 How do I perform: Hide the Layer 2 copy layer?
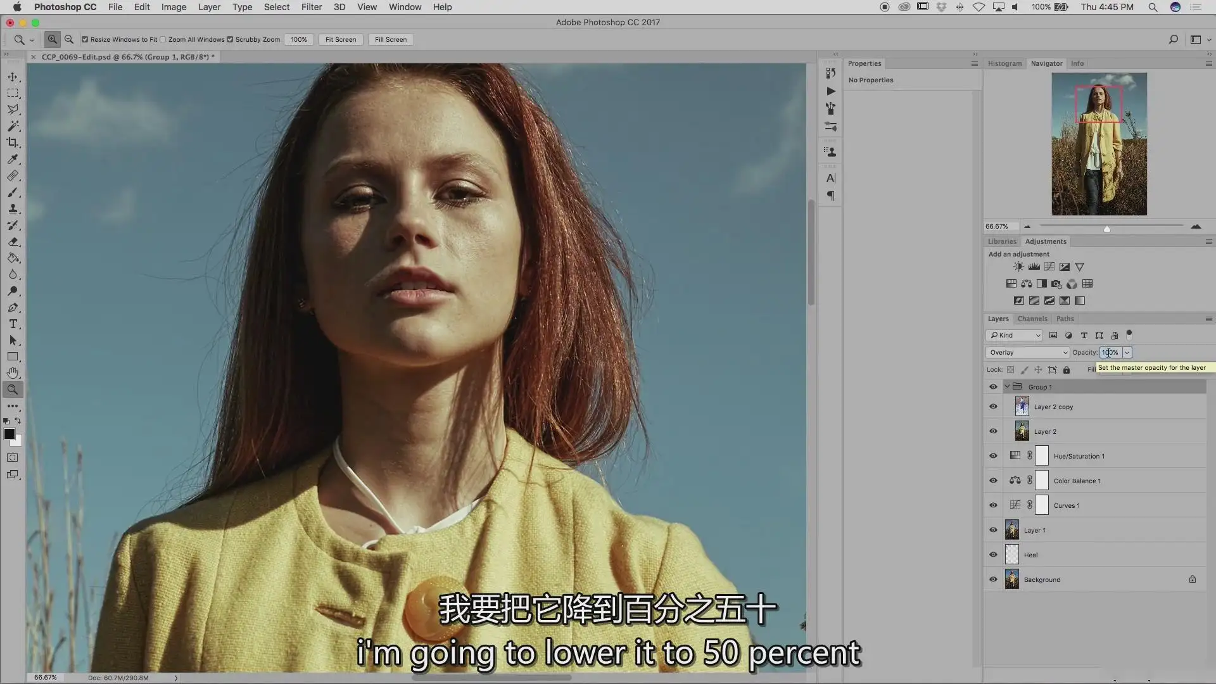pos(993,407)
